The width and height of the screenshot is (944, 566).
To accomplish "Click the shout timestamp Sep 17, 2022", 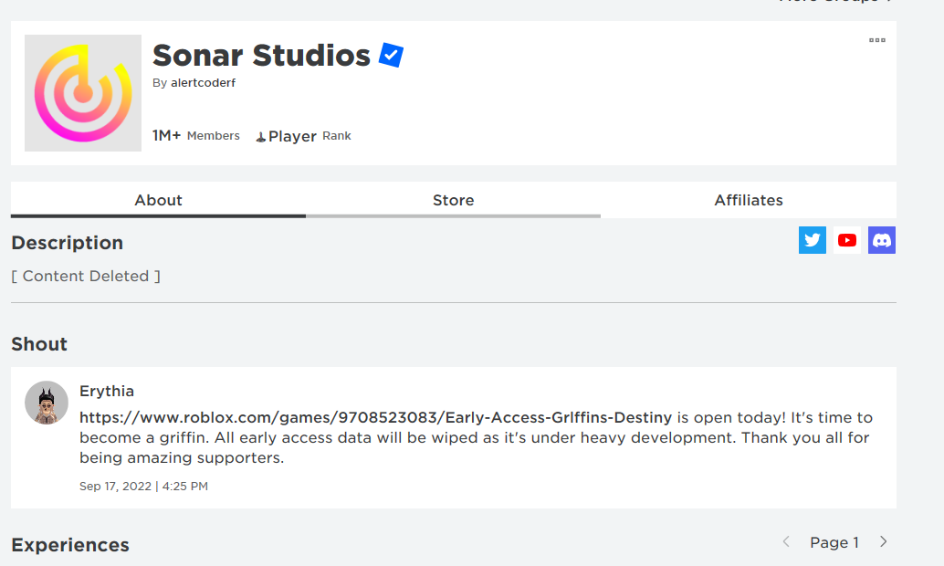I will click(143, 487).
